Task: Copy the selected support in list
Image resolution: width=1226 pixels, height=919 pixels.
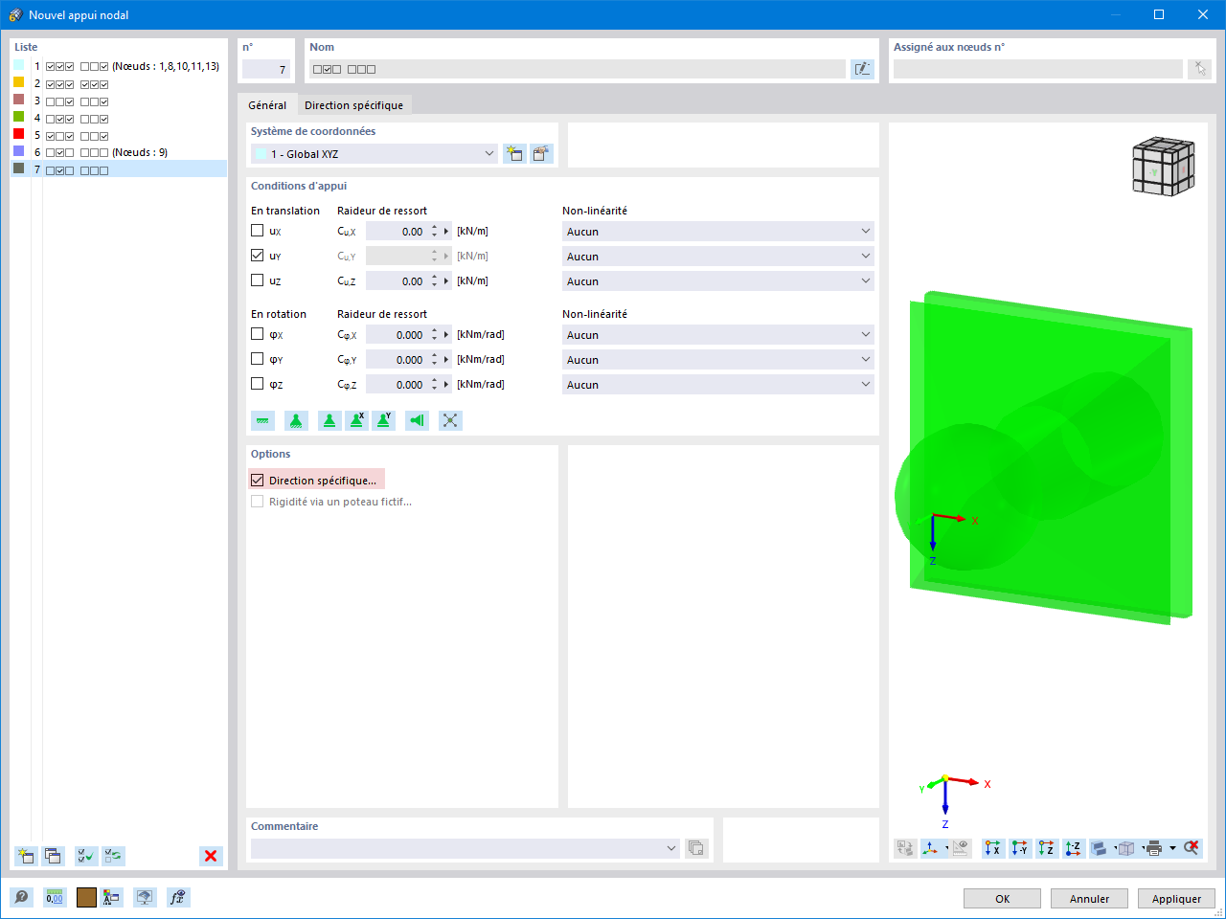Action: (53, 856)
